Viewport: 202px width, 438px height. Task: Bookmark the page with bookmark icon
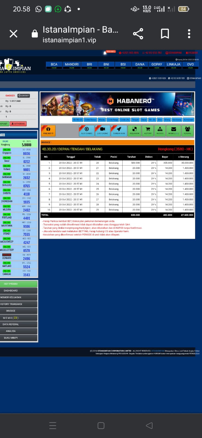[165, 34]
